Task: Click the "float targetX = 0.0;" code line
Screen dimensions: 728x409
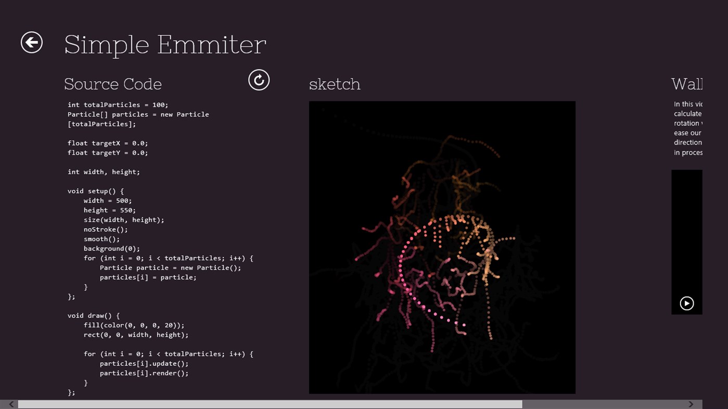Action: point(108,143)
